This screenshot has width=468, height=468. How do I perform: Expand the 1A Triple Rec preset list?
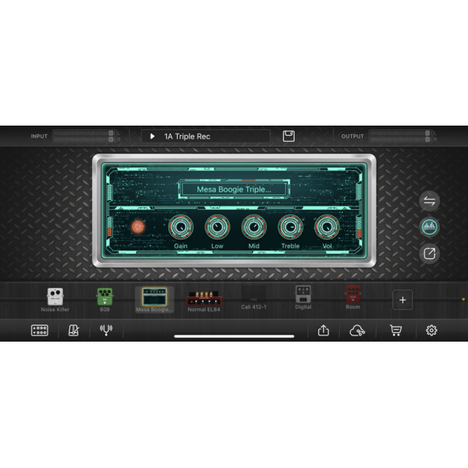153,136
